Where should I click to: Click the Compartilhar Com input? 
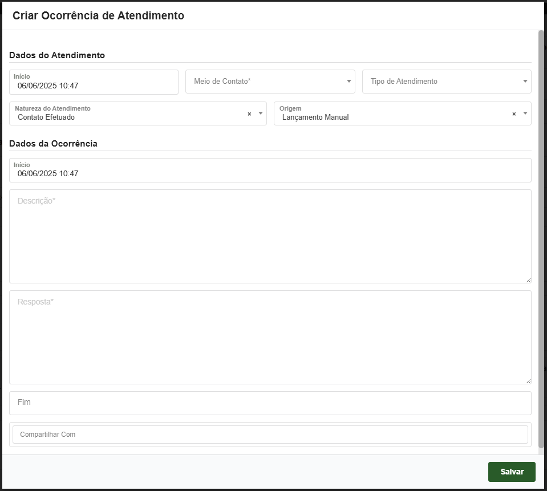click(270, 435)
